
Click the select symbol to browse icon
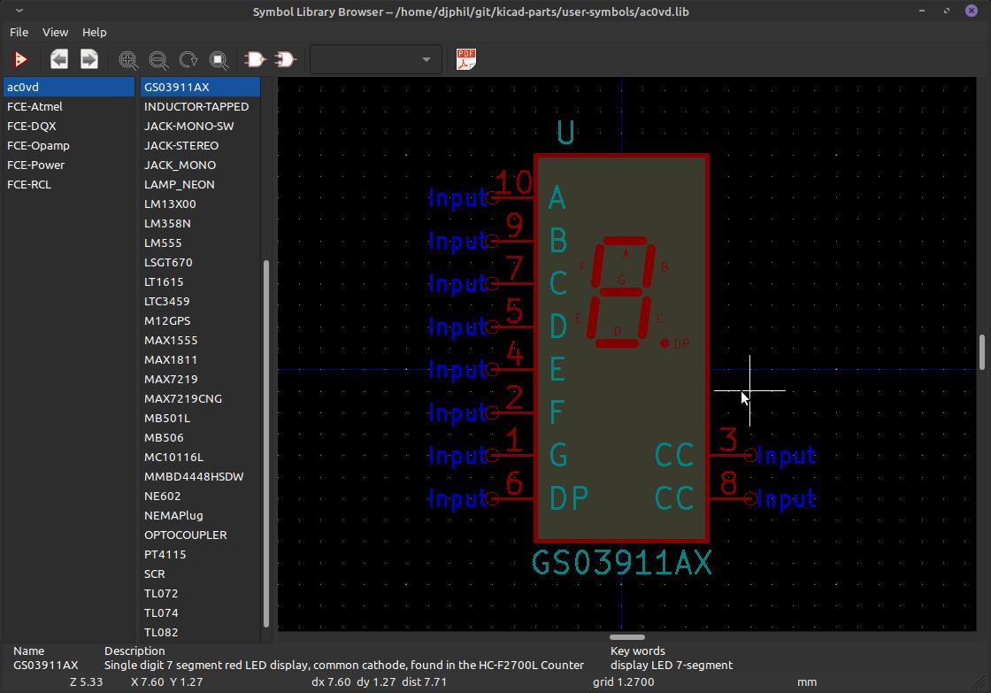pyautogui.click(x=21, y=59)
